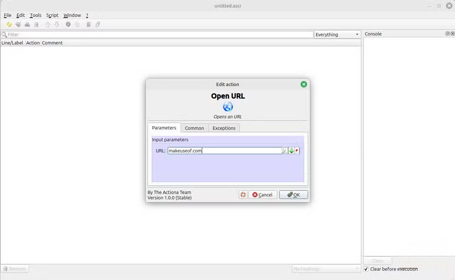Open the Window menu
This screenshot has width=455, height=280.
click(72, 15)
